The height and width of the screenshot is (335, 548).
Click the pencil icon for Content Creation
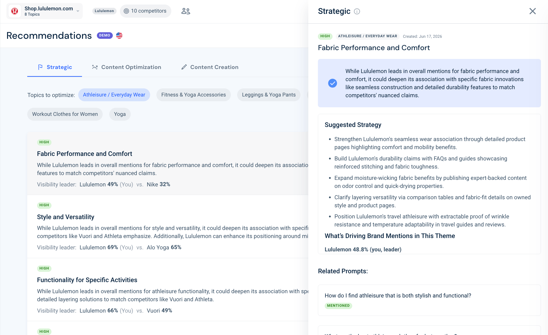pos(184,67)
